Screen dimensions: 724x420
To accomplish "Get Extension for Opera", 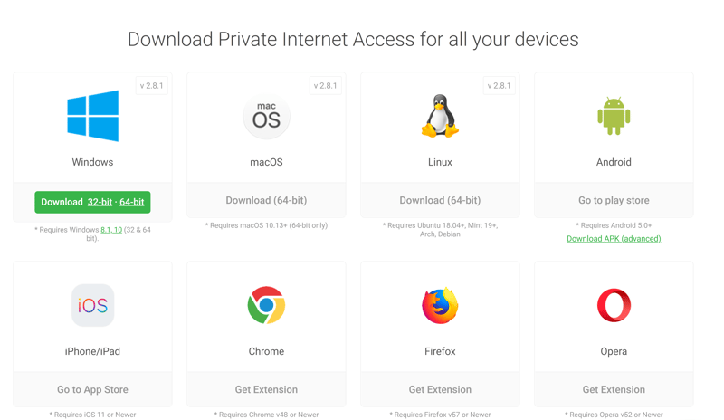I will pos(614,389).
